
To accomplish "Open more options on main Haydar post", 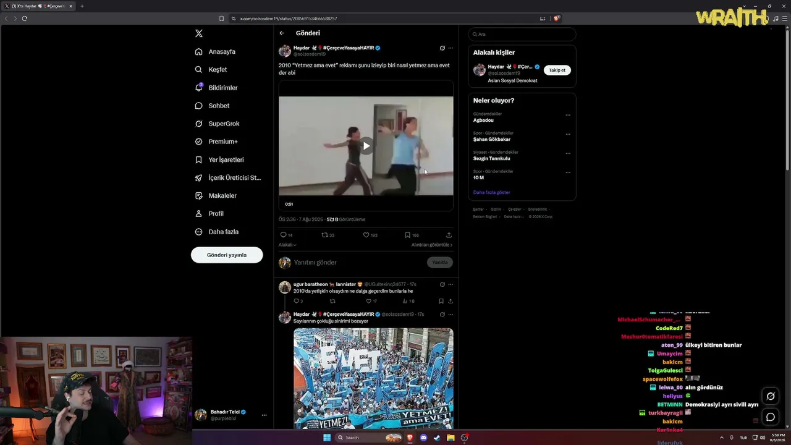I will (450, 48).
